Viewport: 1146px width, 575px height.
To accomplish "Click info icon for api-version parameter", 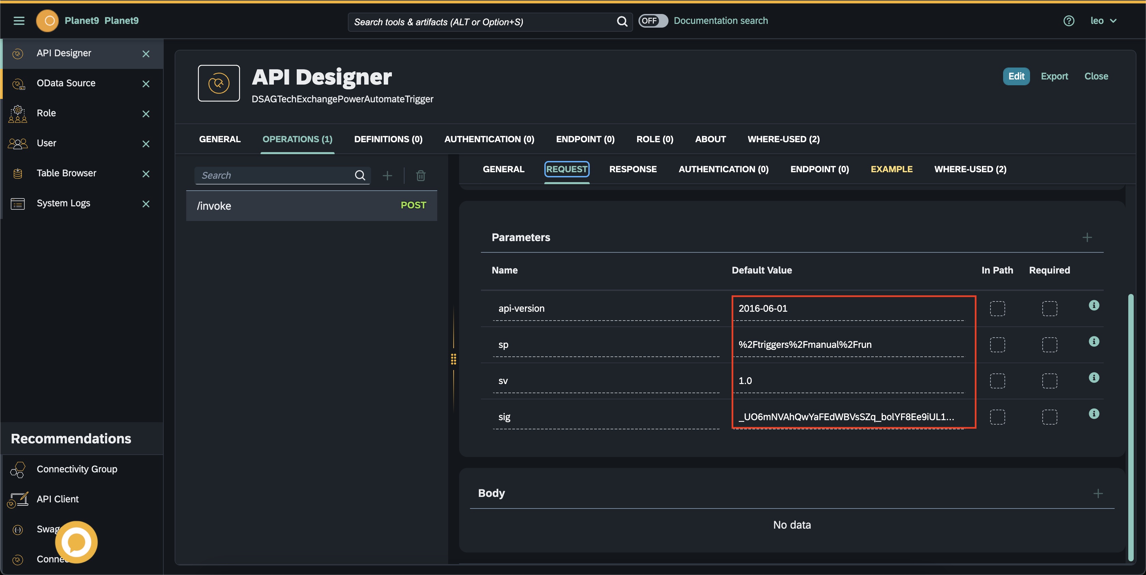I will pos(1093,306).
